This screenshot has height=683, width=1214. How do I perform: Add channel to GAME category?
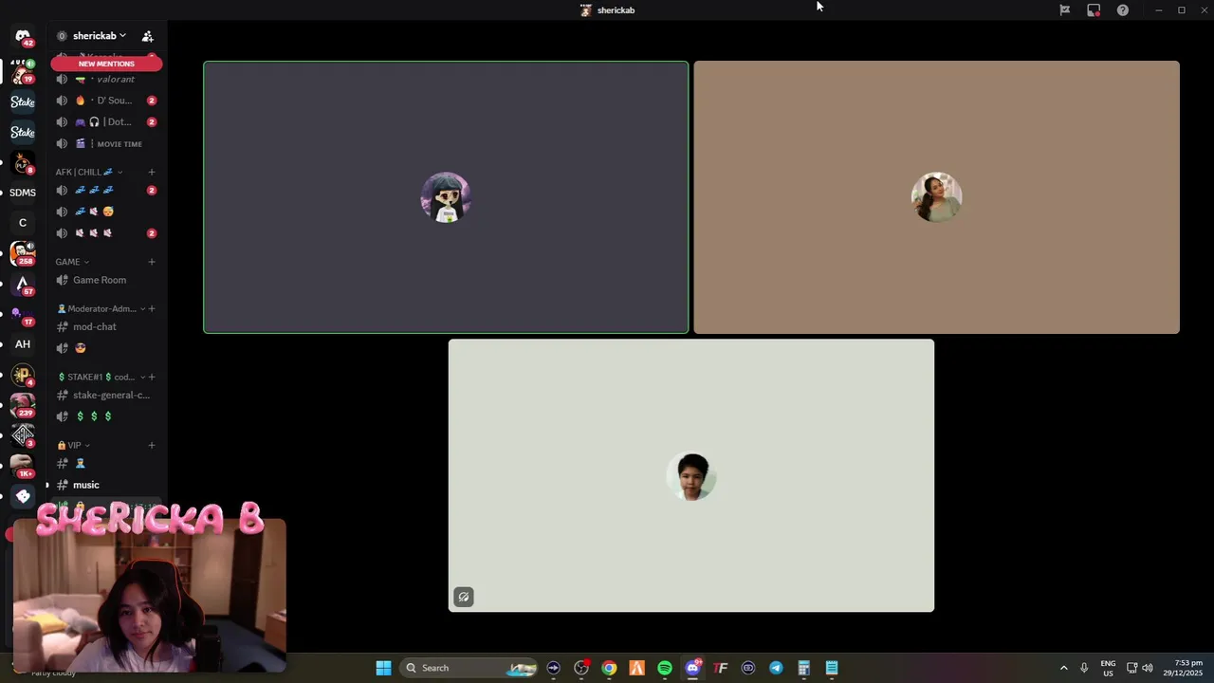point(151,262)
